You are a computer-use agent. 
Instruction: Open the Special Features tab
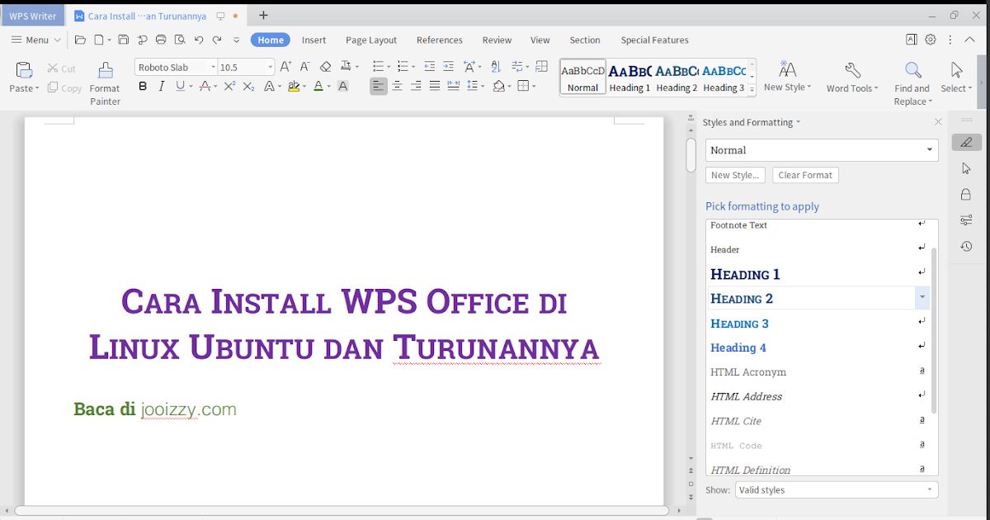pos(655,40)
